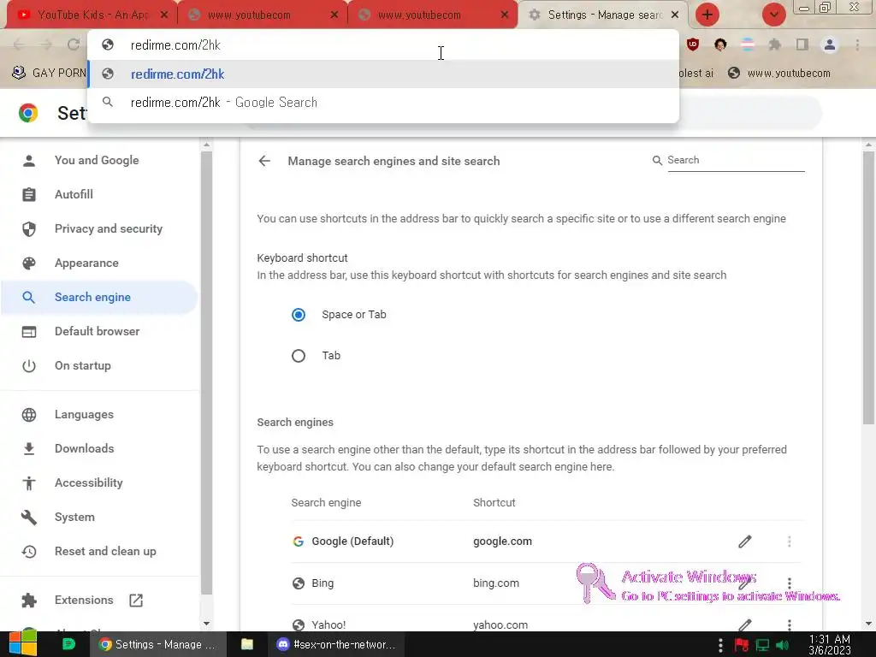Open more actions for Google (Default)
This screenshot has width=876, height=657.
pos(789,542)
